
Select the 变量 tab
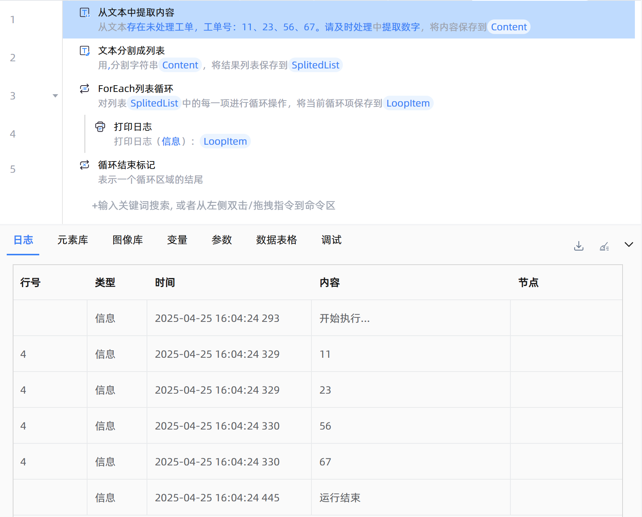[177, 240]
